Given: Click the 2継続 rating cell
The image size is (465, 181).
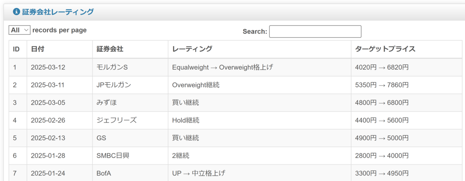Looking at the screenshot, I should pos(260,156).
